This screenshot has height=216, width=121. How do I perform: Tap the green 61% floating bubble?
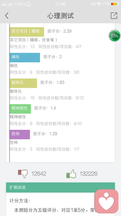point(114,36)
